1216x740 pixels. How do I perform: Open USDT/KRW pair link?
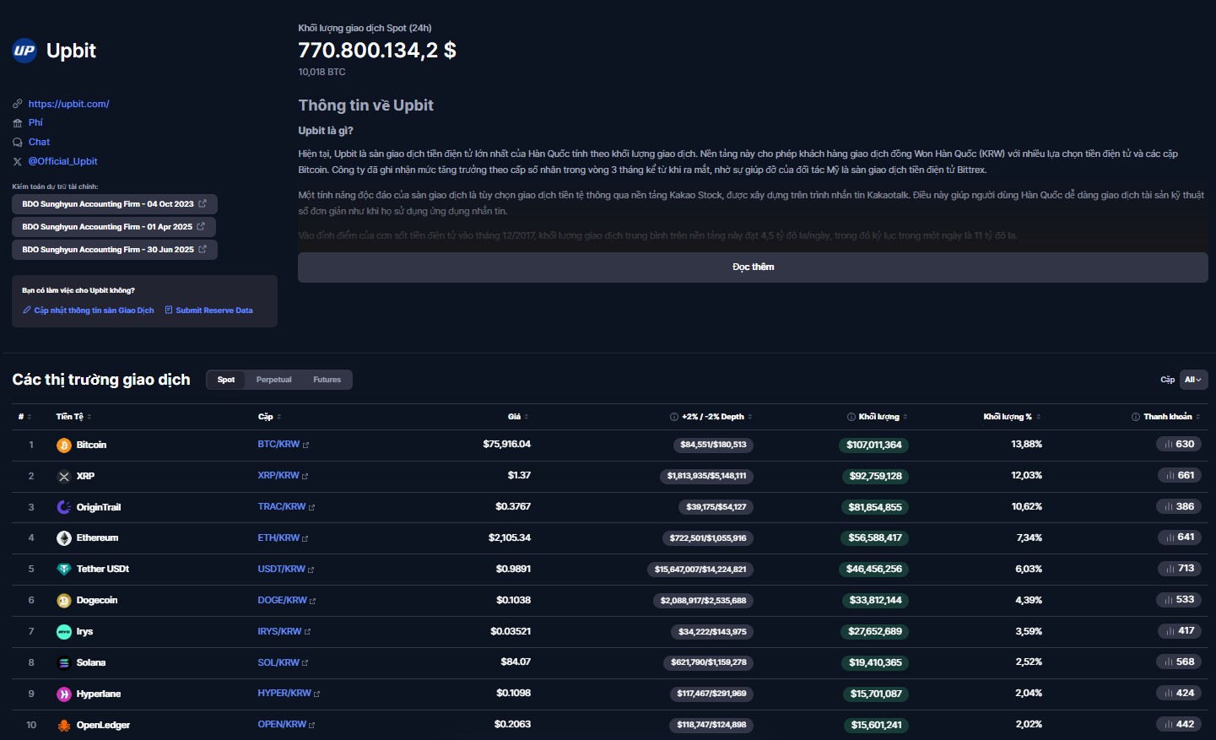(x=281, y=570)
